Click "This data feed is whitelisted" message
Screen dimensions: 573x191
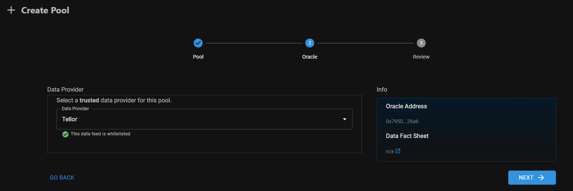(x=100, y=134)
